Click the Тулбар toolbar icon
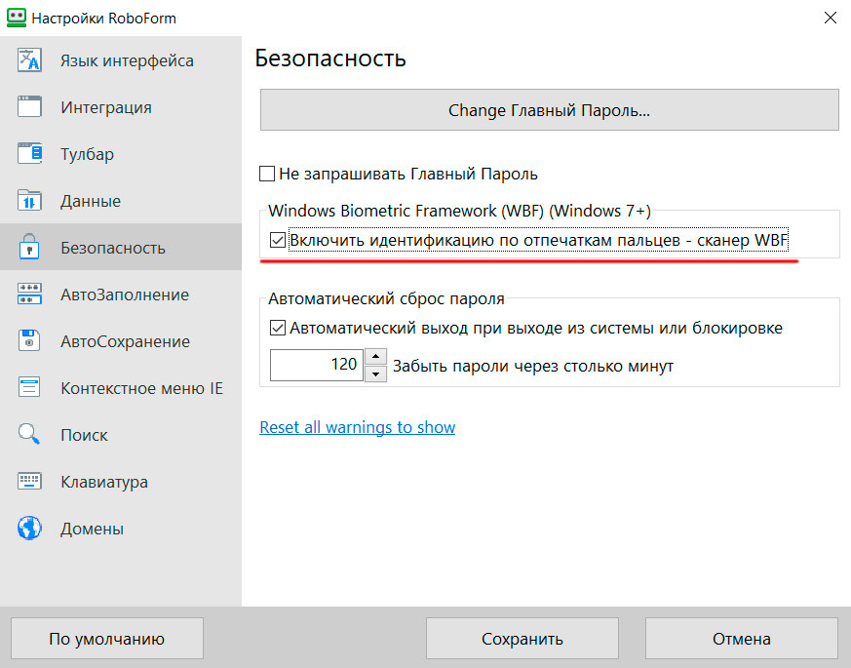Image resolution: width=851 pixels, height=668 pixels. [29, 154]
